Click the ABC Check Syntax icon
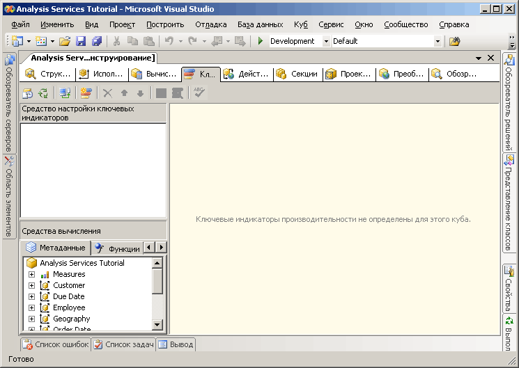This screenshot has width=519, height=368. [x=199, y=93]
